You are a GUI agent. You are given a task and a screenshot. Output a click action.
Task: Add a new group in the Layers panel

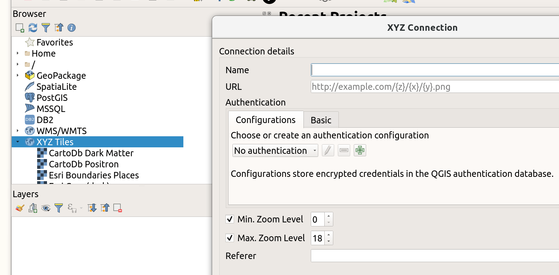pyautogui.click(x=33, y=208)
